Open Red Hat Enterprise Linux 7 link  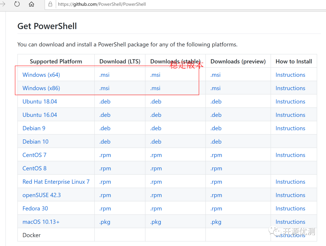coord(56,182)
